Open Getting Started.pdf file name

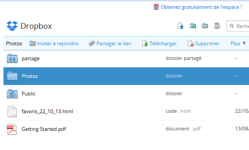tap(44, 129)
